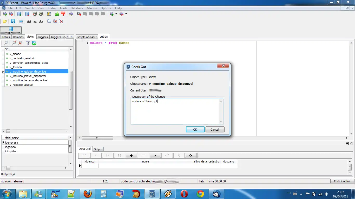Image resolution: width=355 pixels, height=199 pixels.
Task: Click the new blue tab folder icon
Action: point(49,21)
